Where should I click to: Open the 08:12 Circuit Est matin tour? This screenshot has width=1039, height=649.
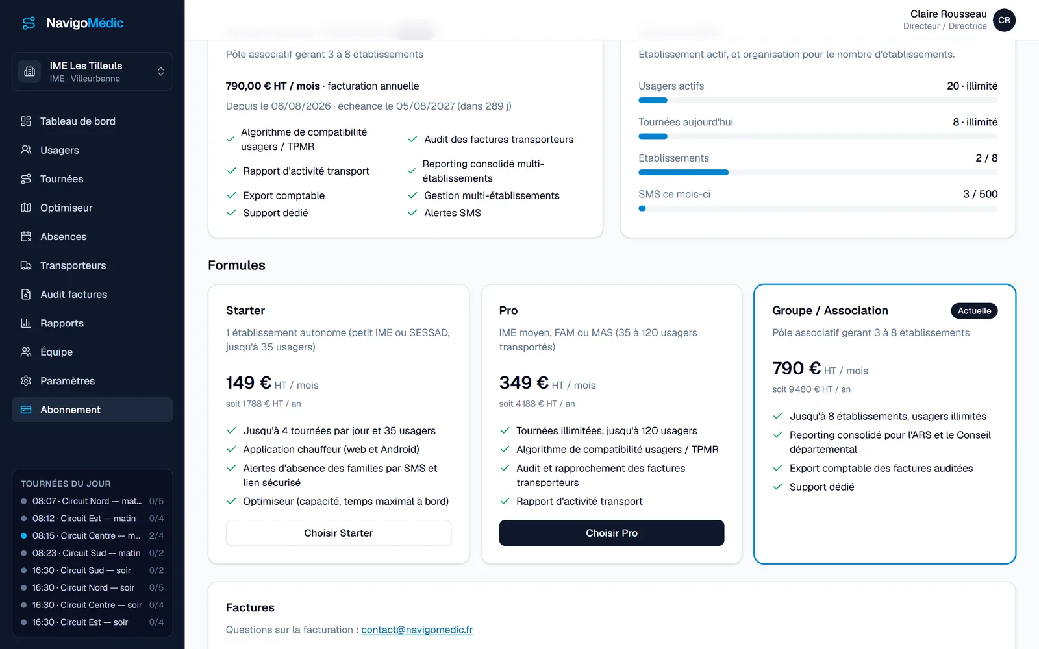tap(92, 519)
